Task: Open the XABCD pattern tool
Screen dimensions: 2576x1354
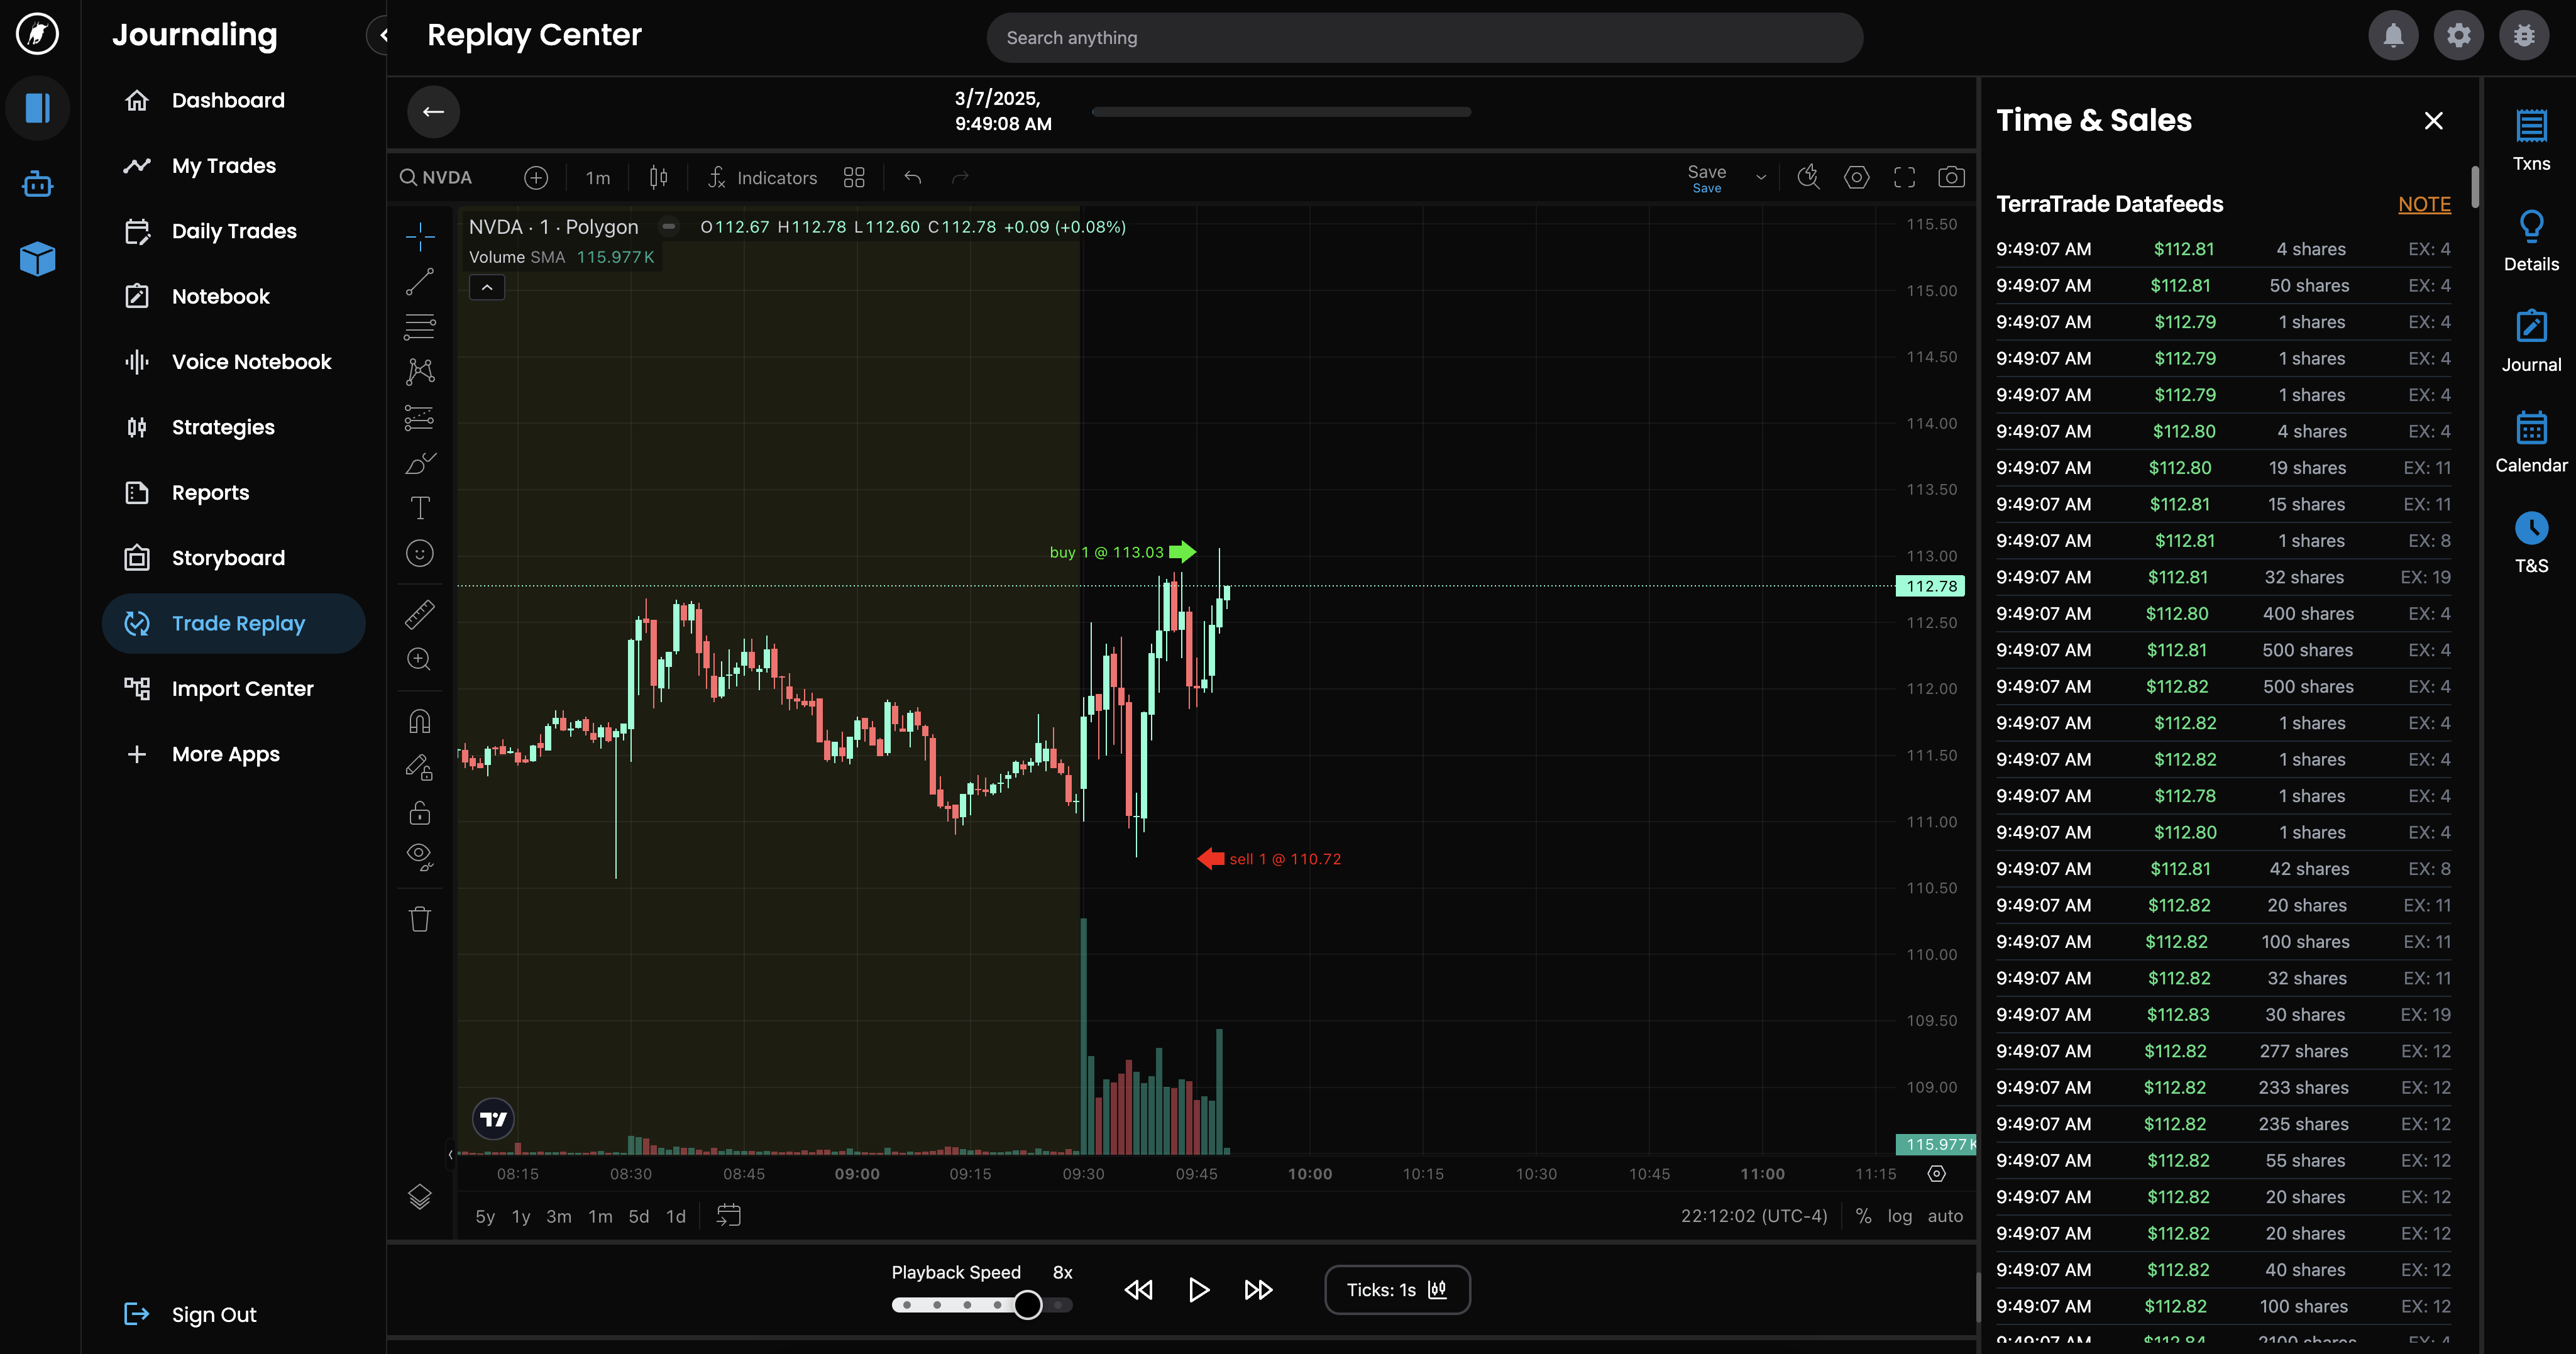Action: (420, 371)
